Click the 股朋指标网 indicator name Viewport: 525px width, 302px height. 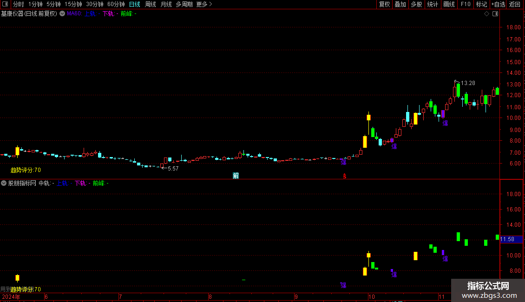tap(22, 183)
